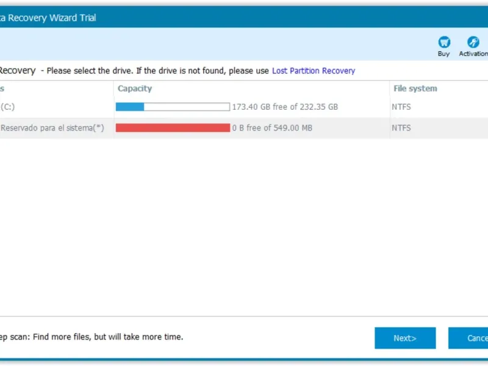The height and width of the screenshot is (366, 488).
Task: Click the 0 B free of 549.00 MB text
Action: [272, 128]
